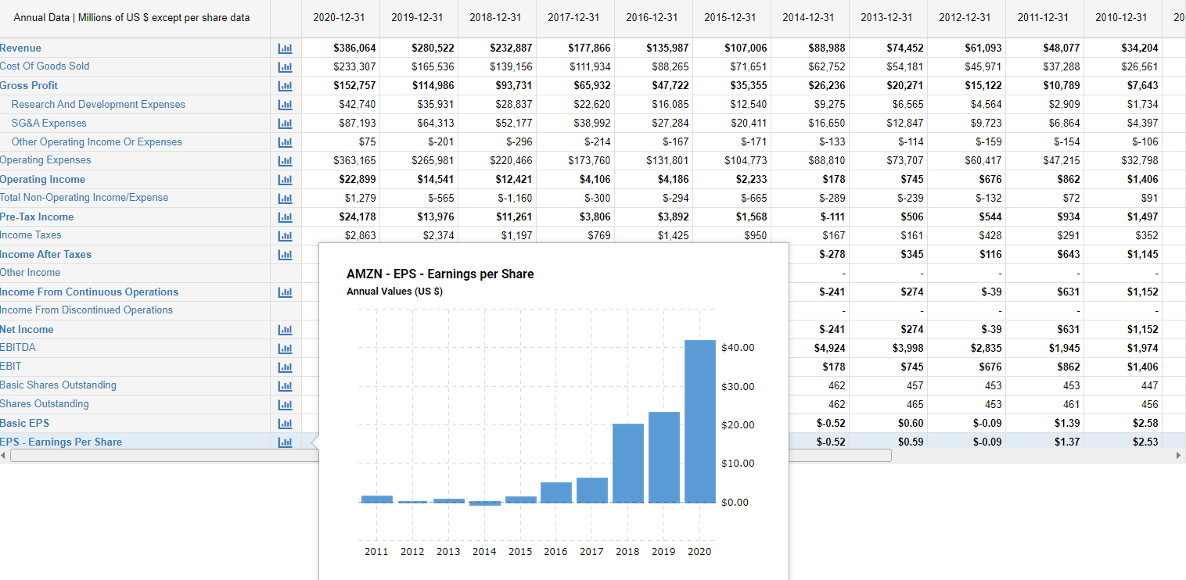Viewport: 1186px width, 580px height.
Task: Open chart for Basic Shares Outstanding
Action: tap(283, 385)
